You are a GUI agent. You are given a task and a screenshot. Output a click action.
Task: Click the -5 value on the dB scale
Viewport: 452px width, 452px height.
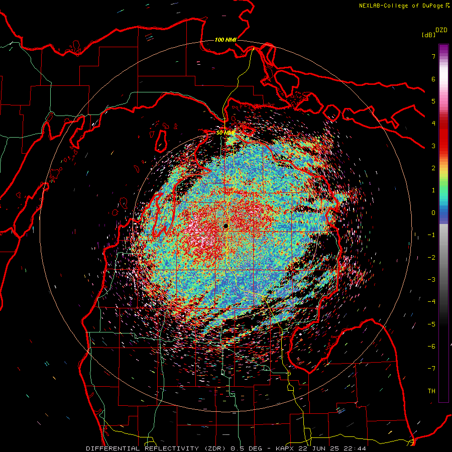click(x=431, y=324)
